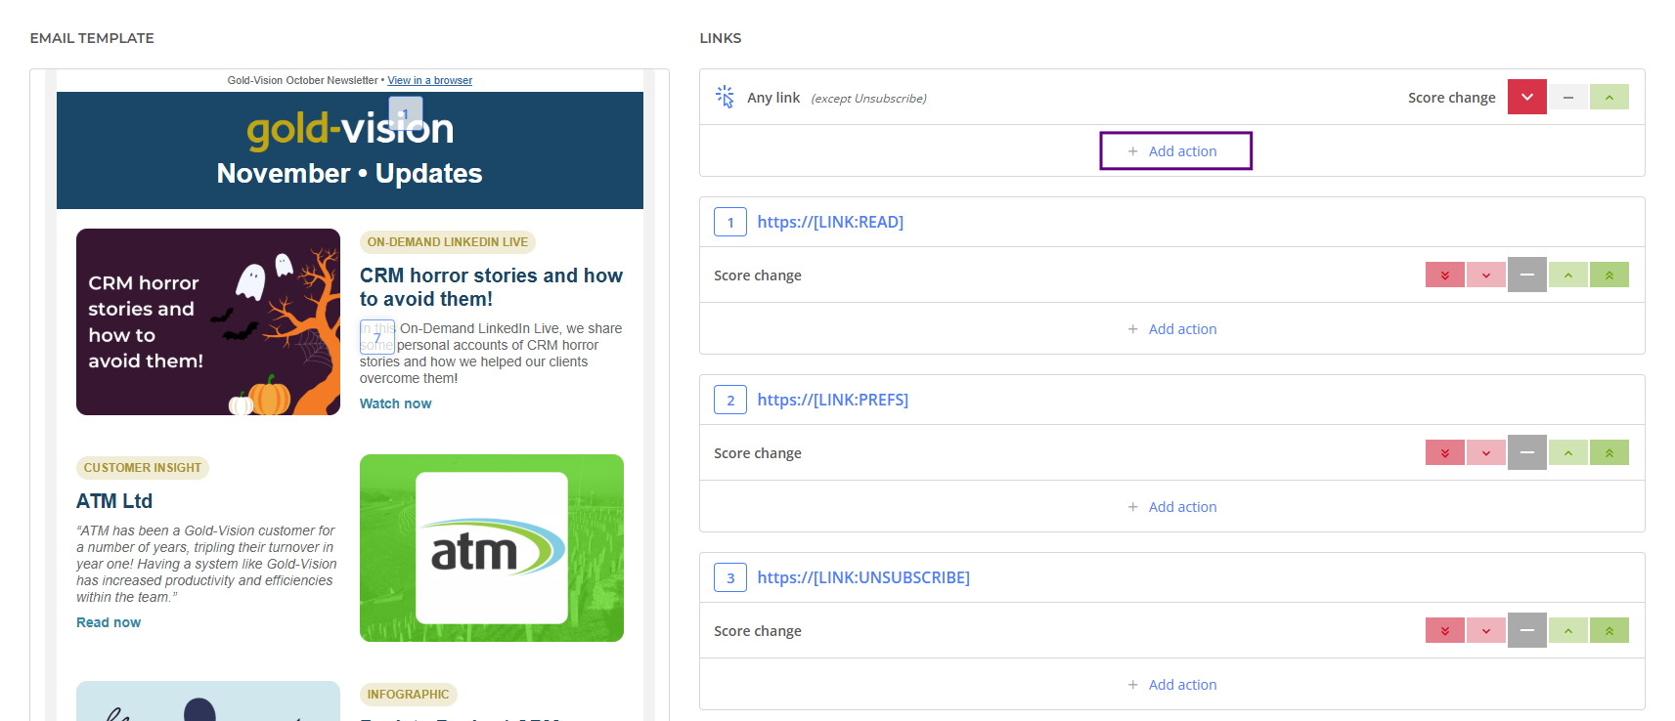Click CRM horror stories Halloween thumbnail
1675x721 pixels.
click(x=208, y=321)
